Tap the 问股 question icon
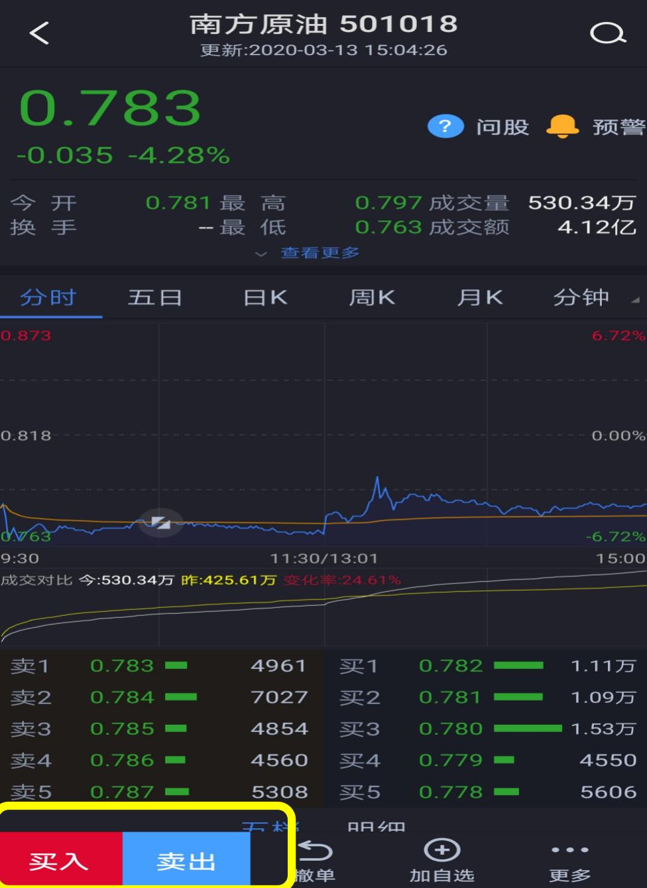The height and width of the screenshot is (888, 647). click(445, 126)
